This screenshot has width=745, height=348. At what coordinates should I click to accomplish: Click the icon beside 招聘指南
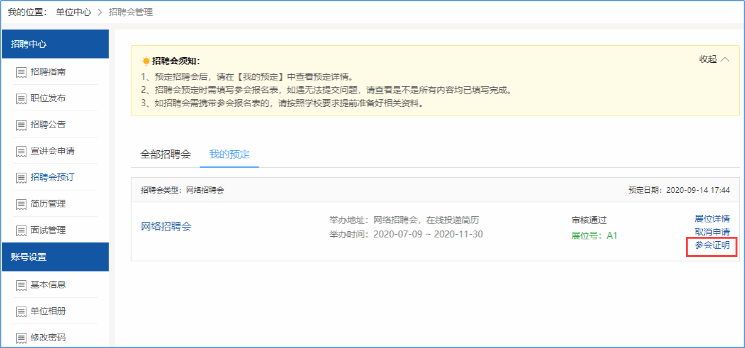click(21, 72)
